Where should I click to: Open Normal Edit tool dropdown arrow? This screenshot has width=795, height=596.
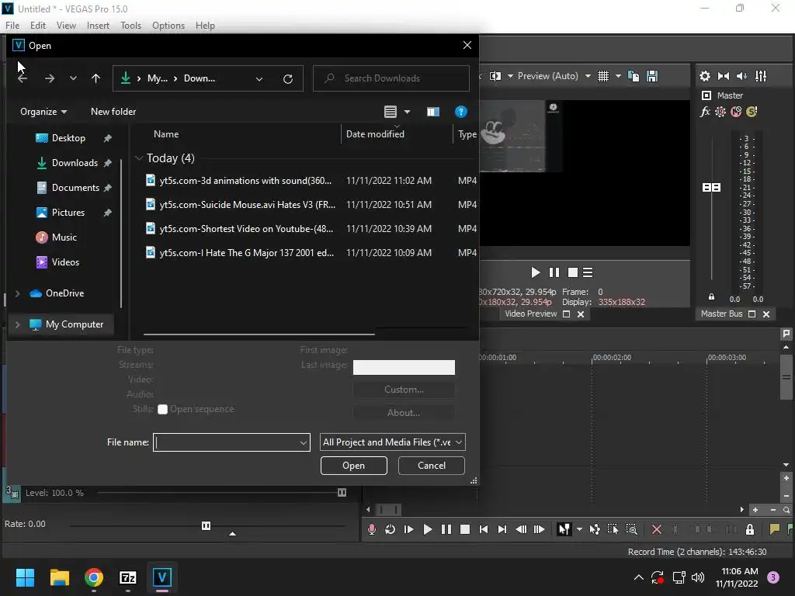pos(579,529)
